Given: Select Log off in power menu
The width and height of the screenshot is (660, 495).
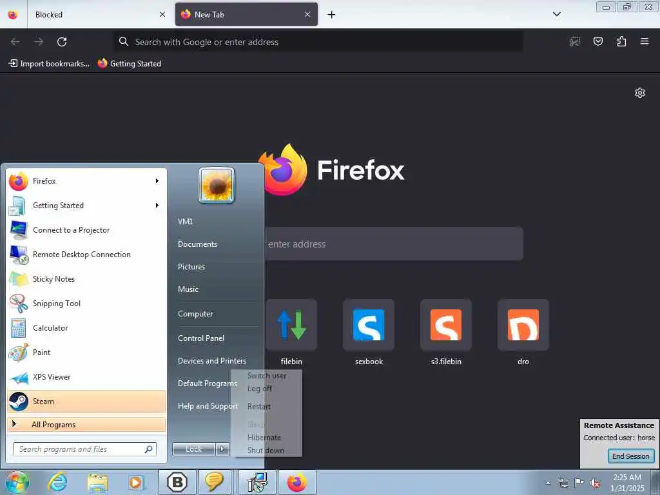Looking at the screenshot, I should (x=260, y=389).
